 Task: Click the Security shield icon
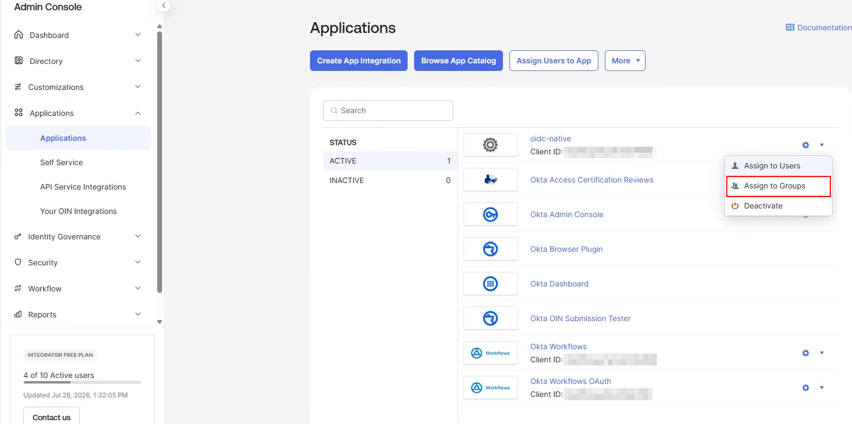[18, 262]
